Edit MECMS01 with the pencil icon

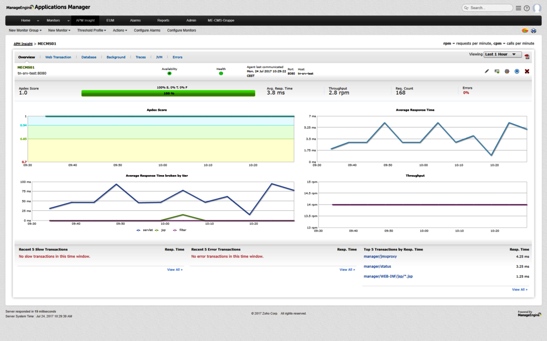pos(486,71)
